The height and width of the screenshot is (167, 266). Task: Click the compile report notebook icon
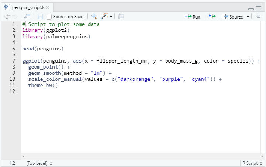[121, 17]
